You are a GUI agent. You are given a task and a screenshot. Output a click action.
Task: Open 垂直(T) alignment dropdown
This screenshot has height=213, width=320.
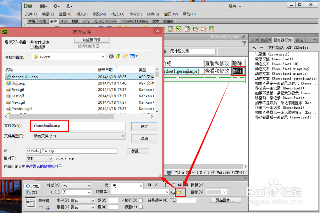(83, 207)
